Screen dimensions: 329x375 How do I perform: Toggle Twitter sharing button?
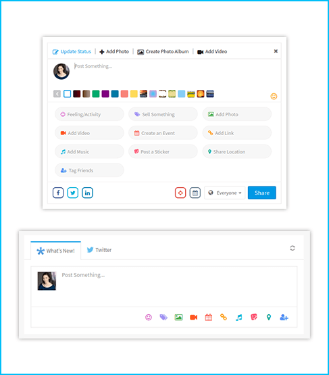(x=73, y=193)
